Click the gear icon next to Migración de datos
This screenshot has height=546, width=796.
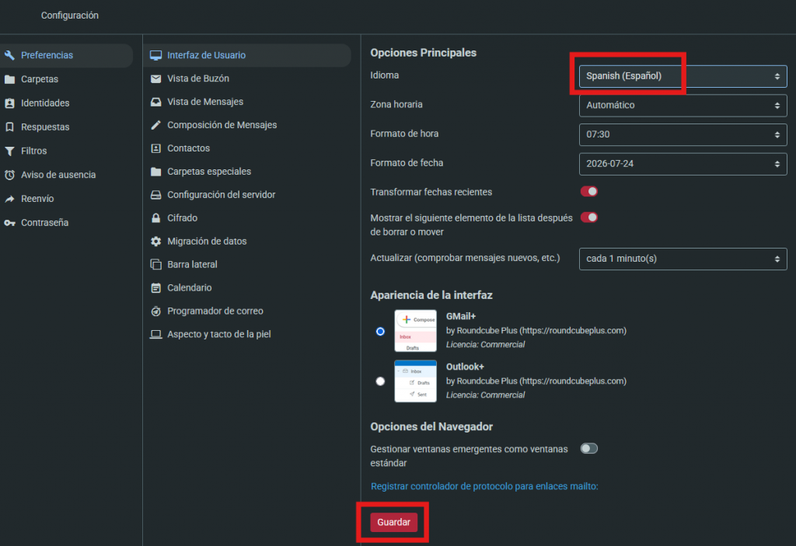click(155, 242)
